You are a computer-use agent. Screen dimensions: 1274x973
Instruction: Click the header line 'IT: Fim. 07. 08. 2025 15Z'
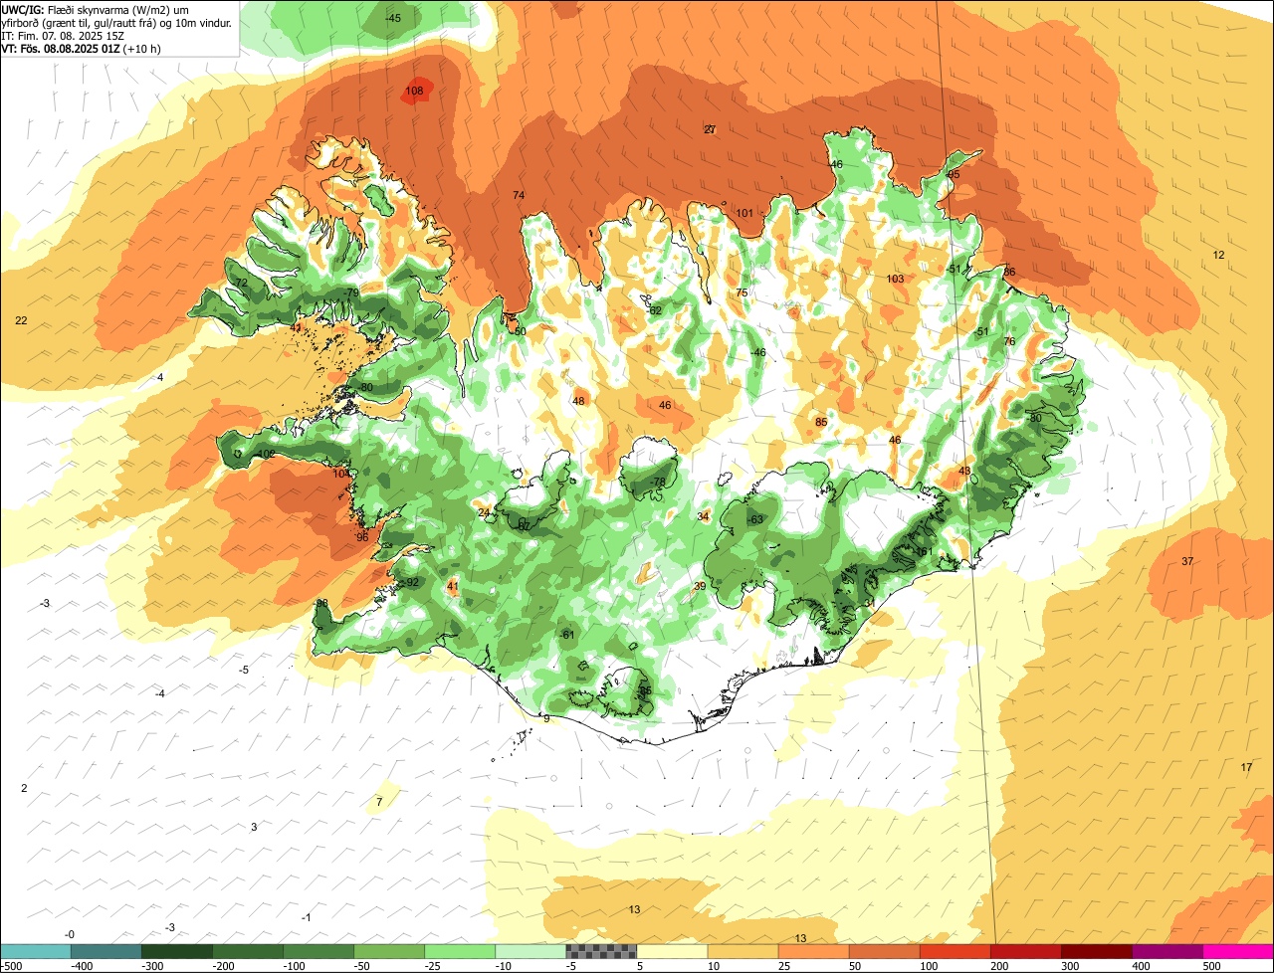63,35
